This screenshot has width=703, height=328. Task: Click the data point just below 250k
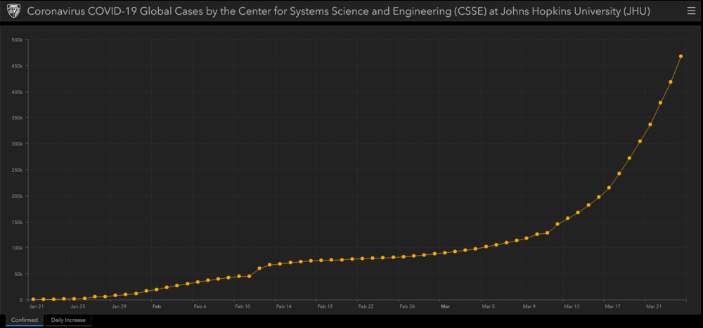tap(619, 173)
